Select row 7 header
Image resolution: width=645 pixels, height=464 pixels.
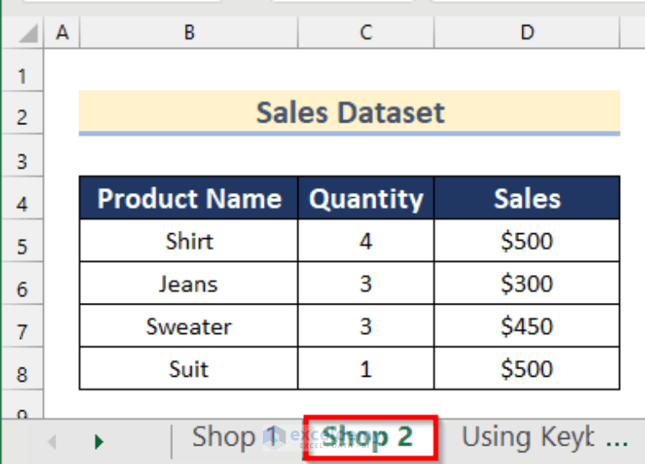click(22, 326)
